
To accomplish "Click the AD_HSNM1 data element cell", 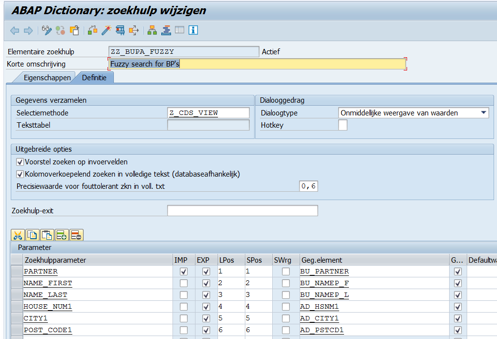I will [374, 307].
